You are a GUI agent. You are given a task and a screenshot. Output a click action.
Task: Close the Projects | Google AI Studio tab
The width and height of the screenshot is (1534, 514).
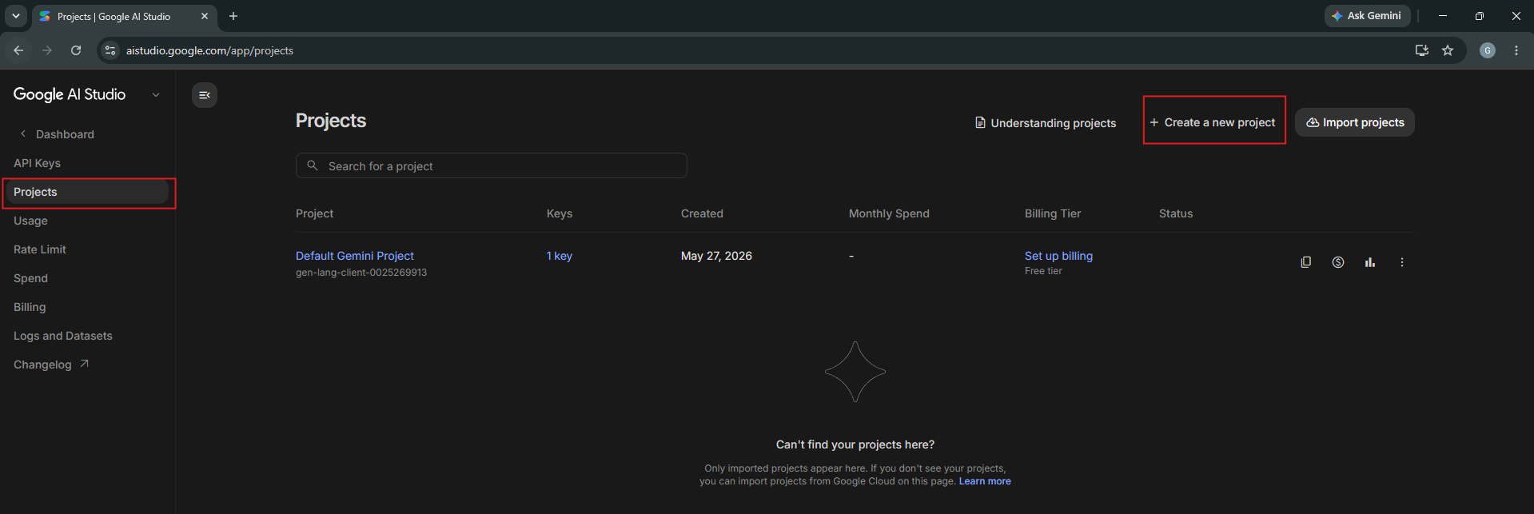pyautogui.click(x=205, y=16)
